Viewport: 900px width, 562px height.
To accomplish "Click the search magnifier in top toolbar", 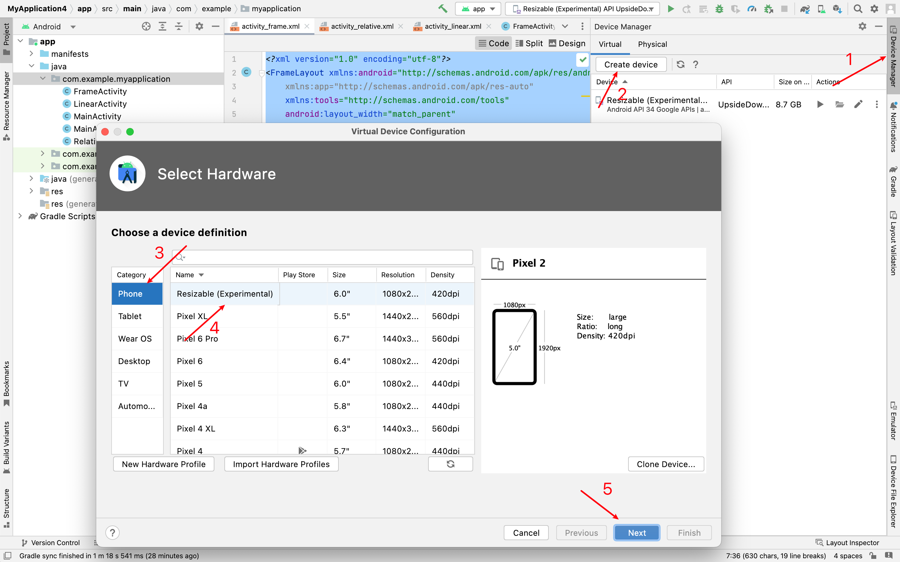I will click(858, 8).
